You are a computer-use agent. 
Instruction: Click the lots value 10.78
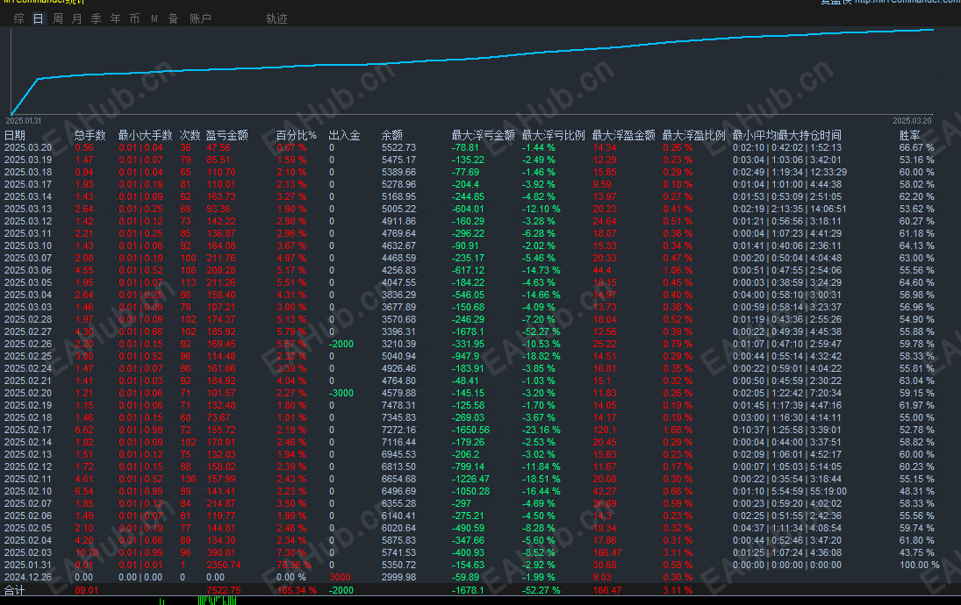click(x=86, y=552)
